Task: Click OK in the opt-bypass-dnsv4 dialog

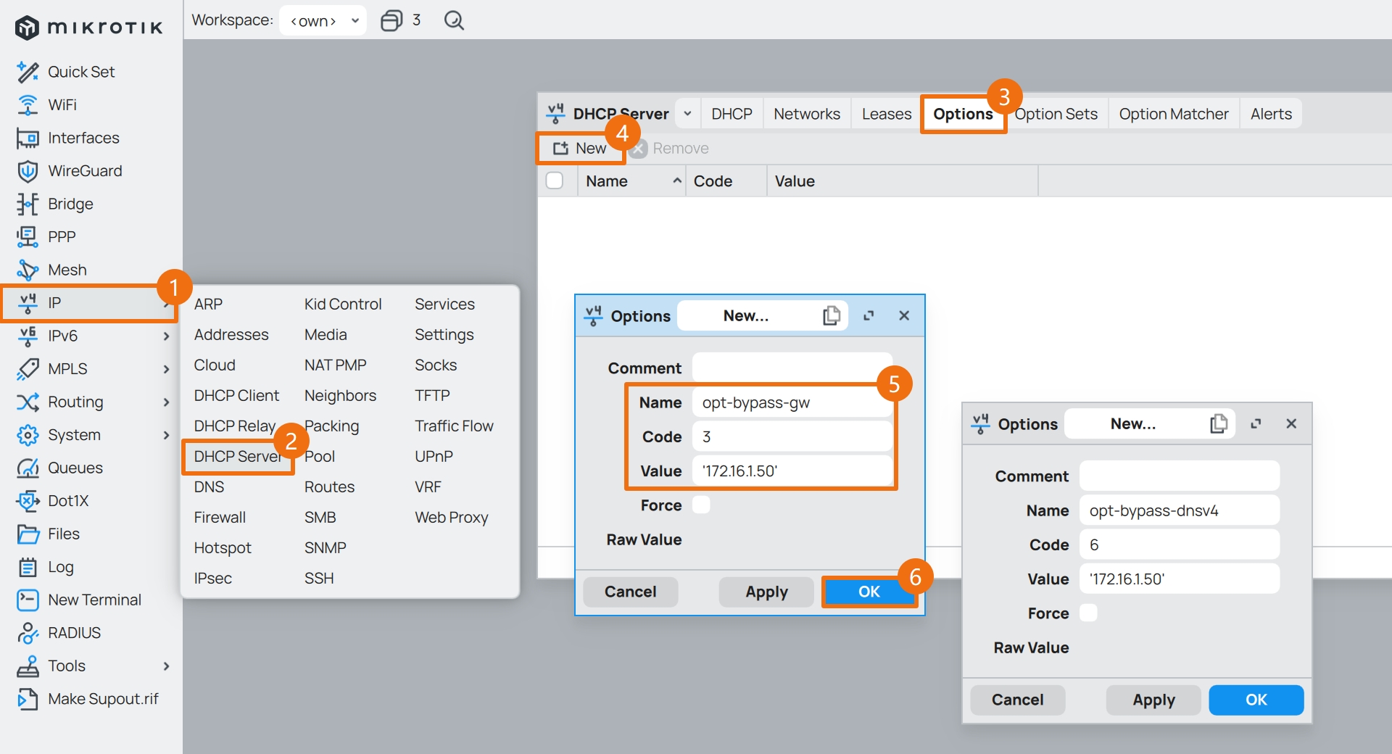Action: coord(1256,700)
